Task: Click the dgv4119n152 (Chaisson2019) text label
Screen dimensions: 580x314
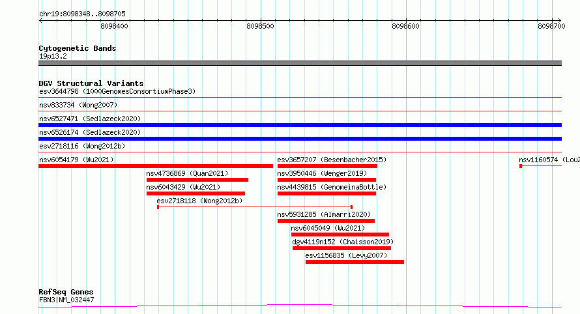Action: tap(343, 242)
